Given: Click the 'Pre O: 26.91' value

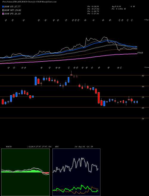Looking at the screenshot, I should click(93, 7).
